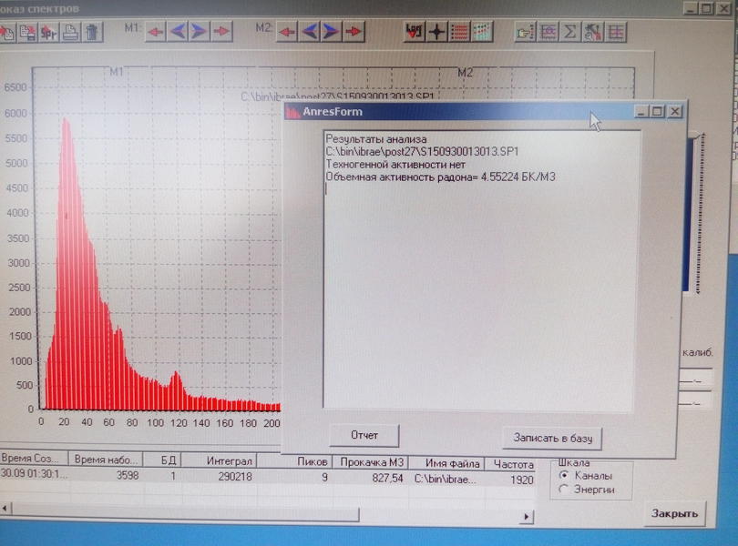
Task: Click the integral value 290218 cell
Action: [x=220, y=477]
